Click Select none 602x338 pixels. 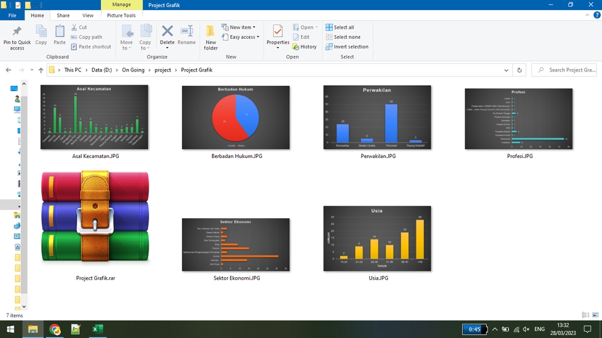point(343,37)
